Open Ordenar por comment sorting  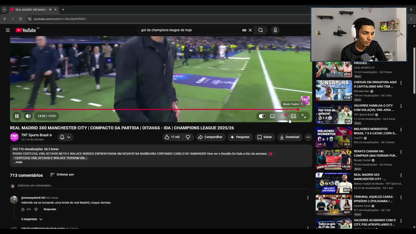[62, 175]
